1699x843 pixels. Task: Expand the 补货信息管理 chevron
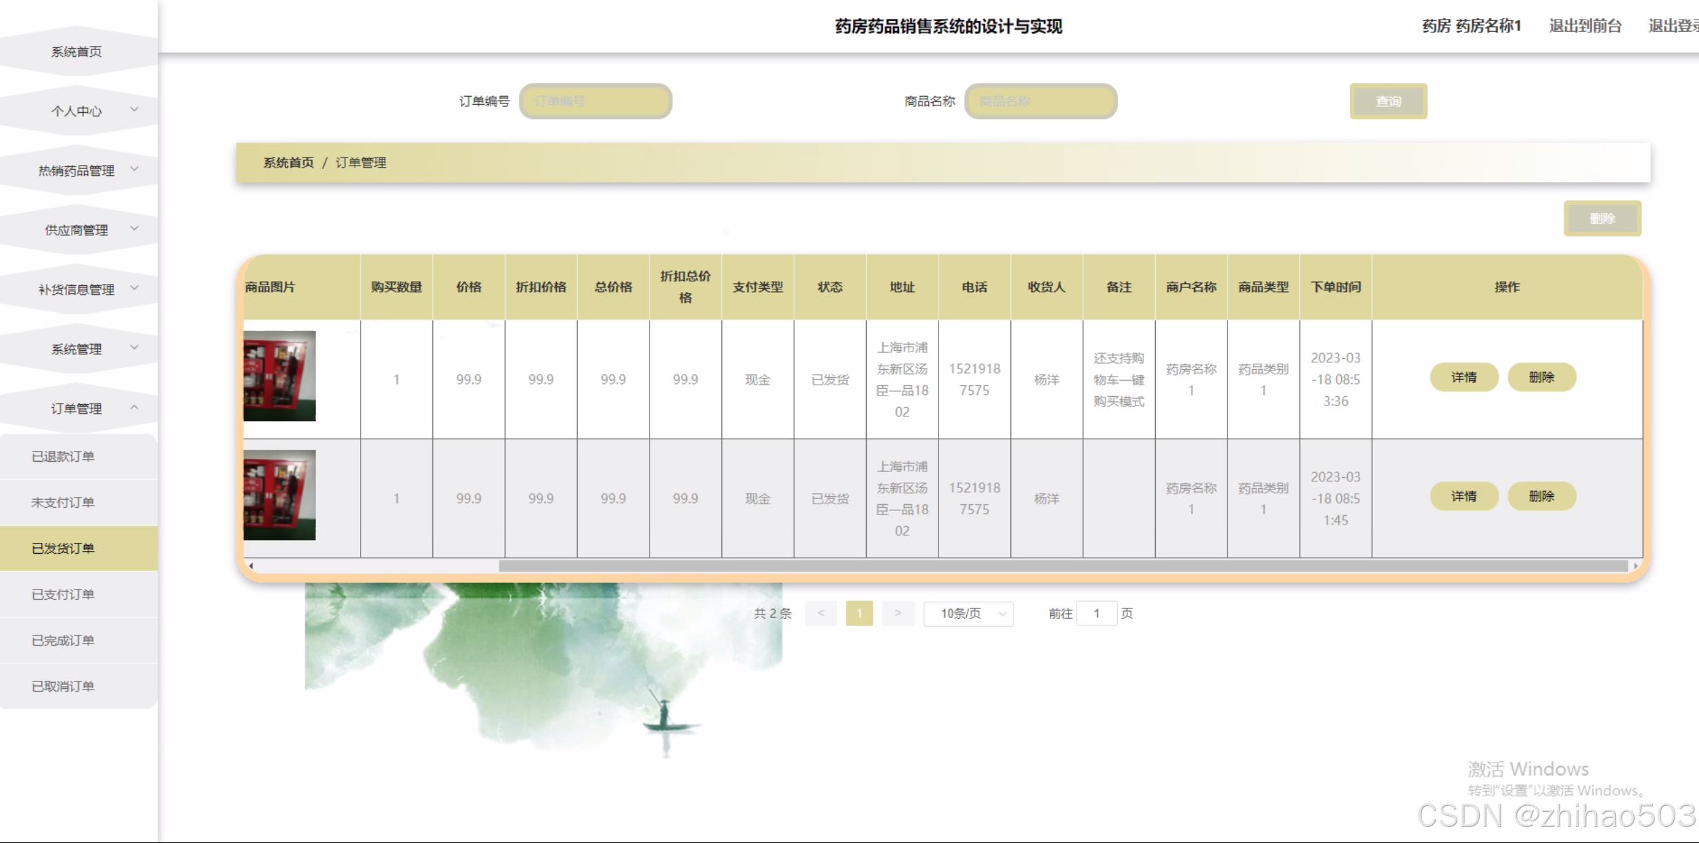tap(135, 288)
